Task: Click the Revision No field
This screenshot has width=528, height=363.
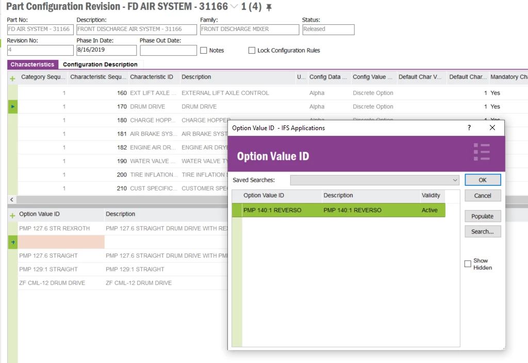Action: [40, 50]
